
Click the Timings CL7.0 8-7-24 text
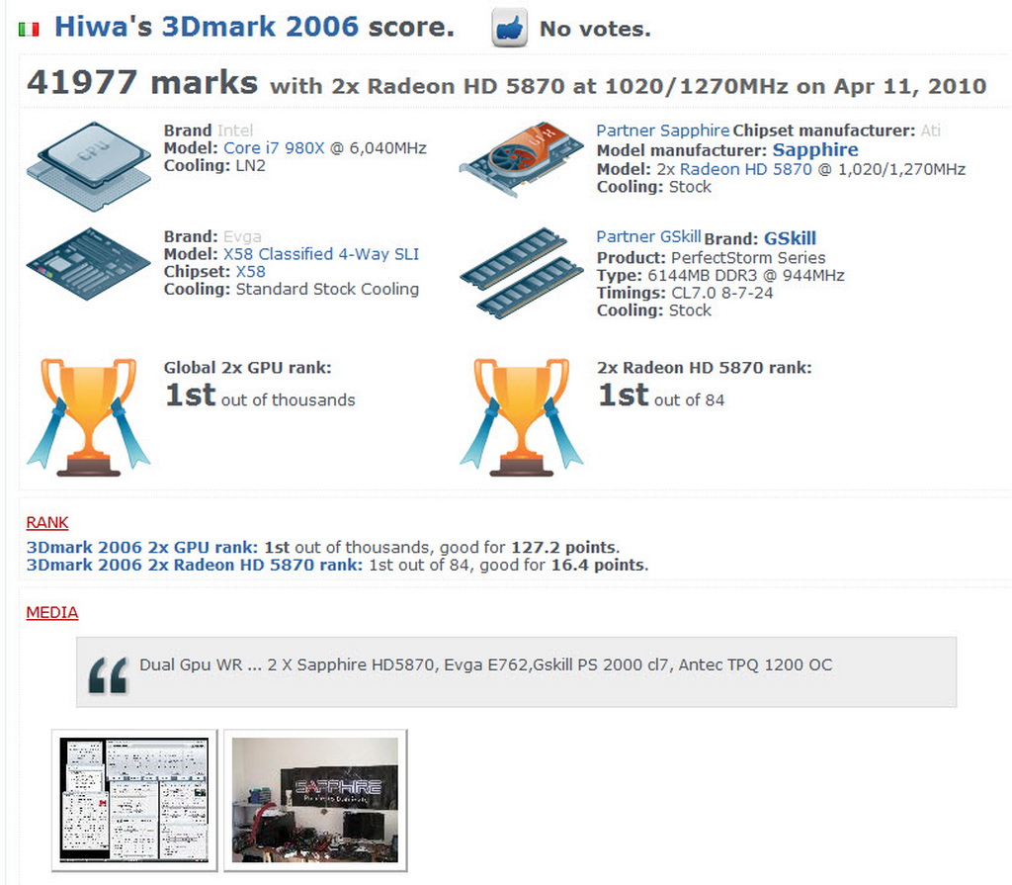[x=685, y=293]
